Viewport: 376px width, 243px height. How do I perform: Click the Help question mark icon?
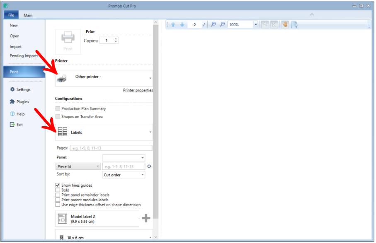click(x=12, y=114)
